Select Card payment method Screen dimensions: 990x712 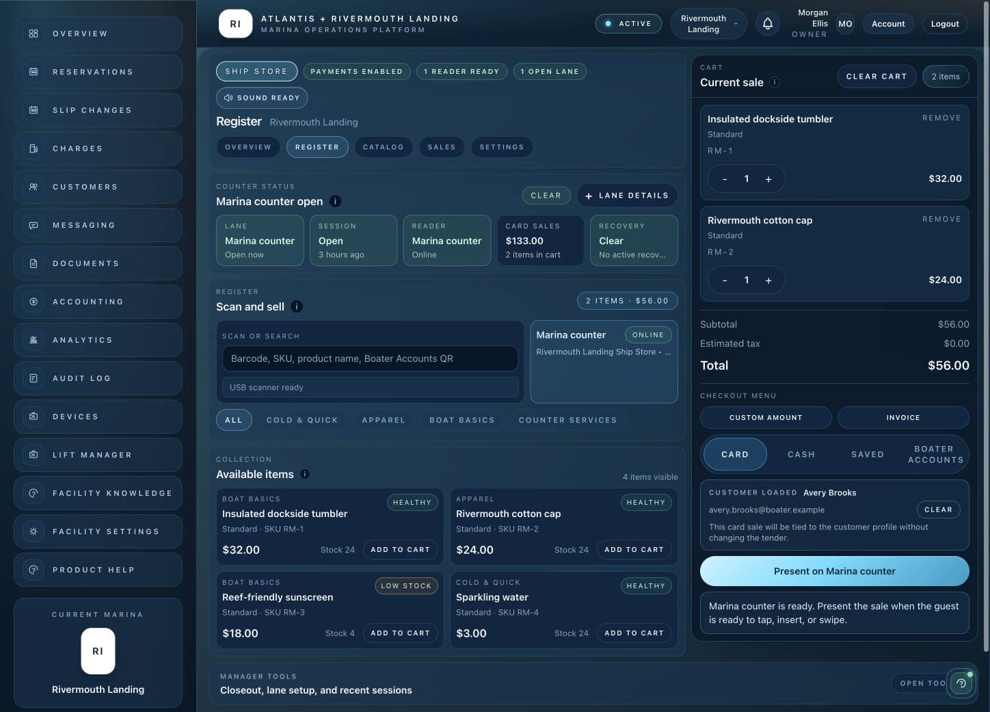click(735, 454)
